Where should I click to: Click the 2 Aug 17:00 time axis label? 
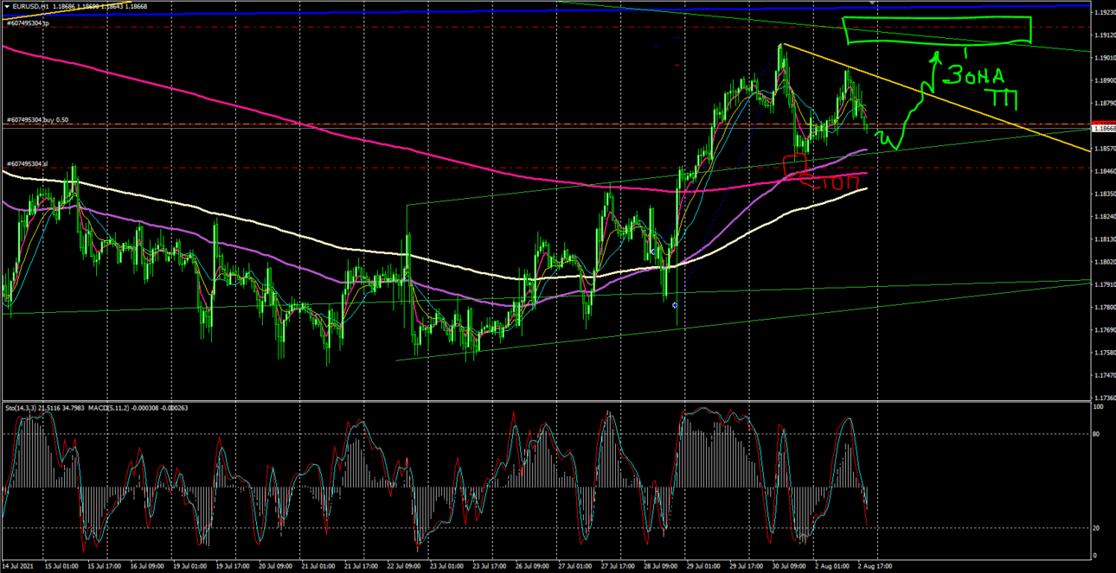coord(875,566)
